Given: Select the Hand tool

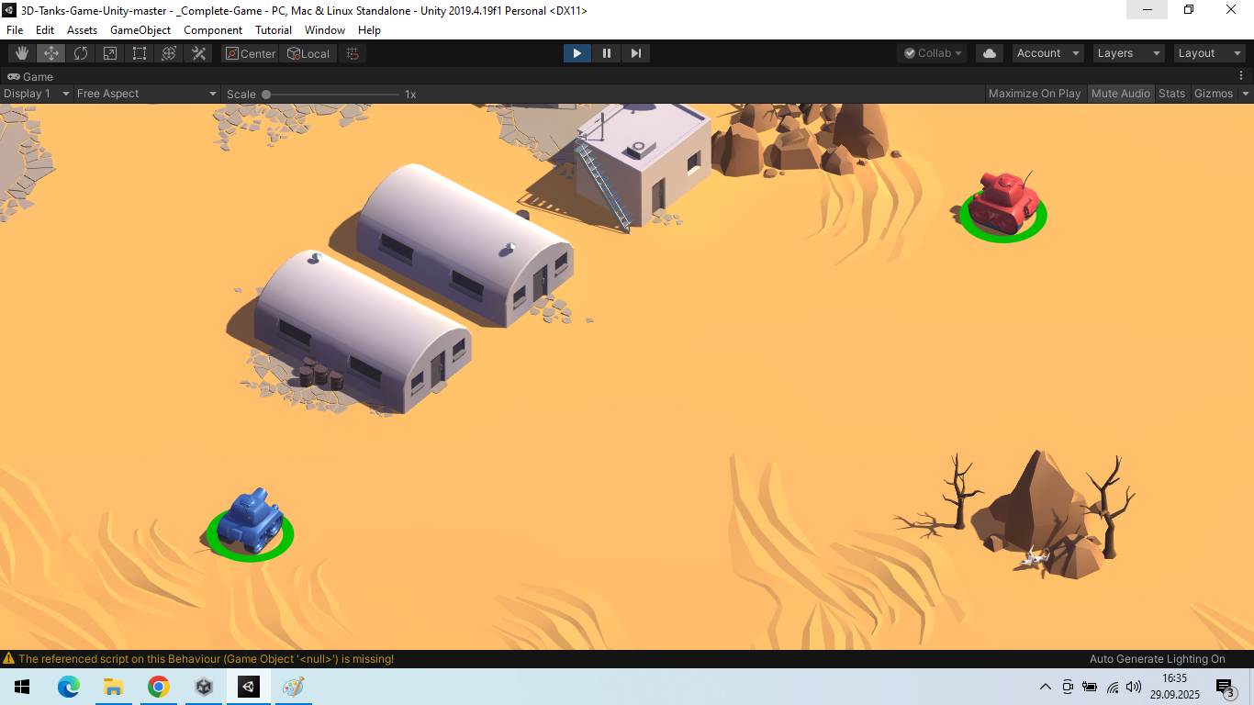Looking at the screenshot, I should (x=22, y=53).
